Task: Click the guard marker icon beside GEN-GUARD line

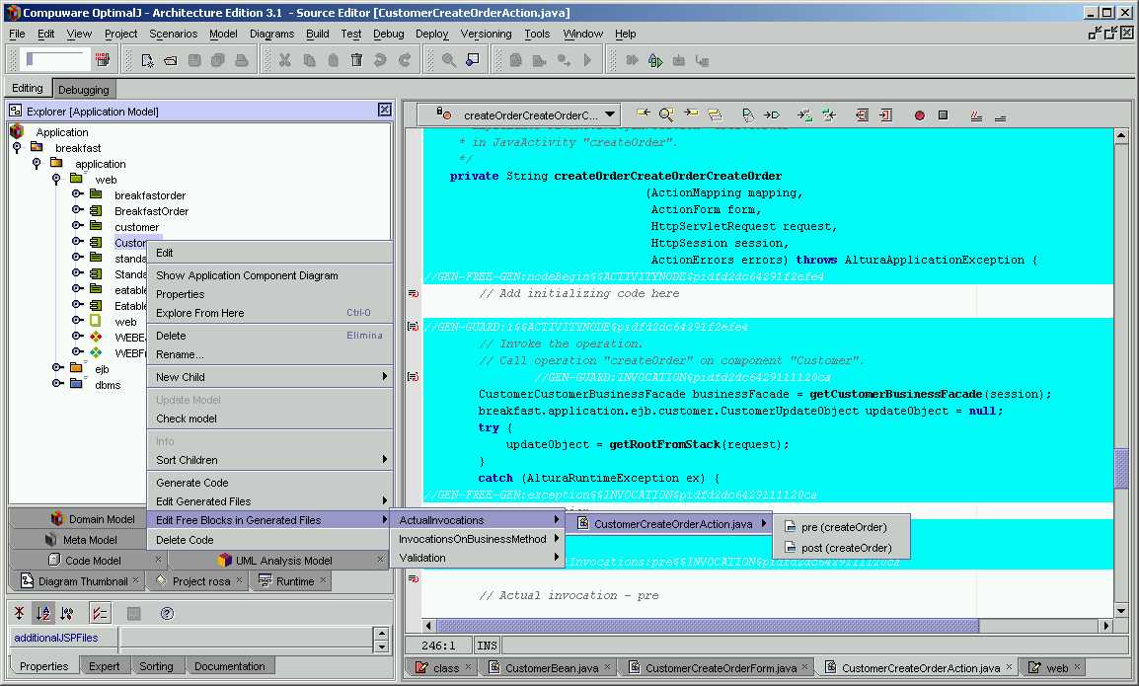Action: tap(413, 327)
